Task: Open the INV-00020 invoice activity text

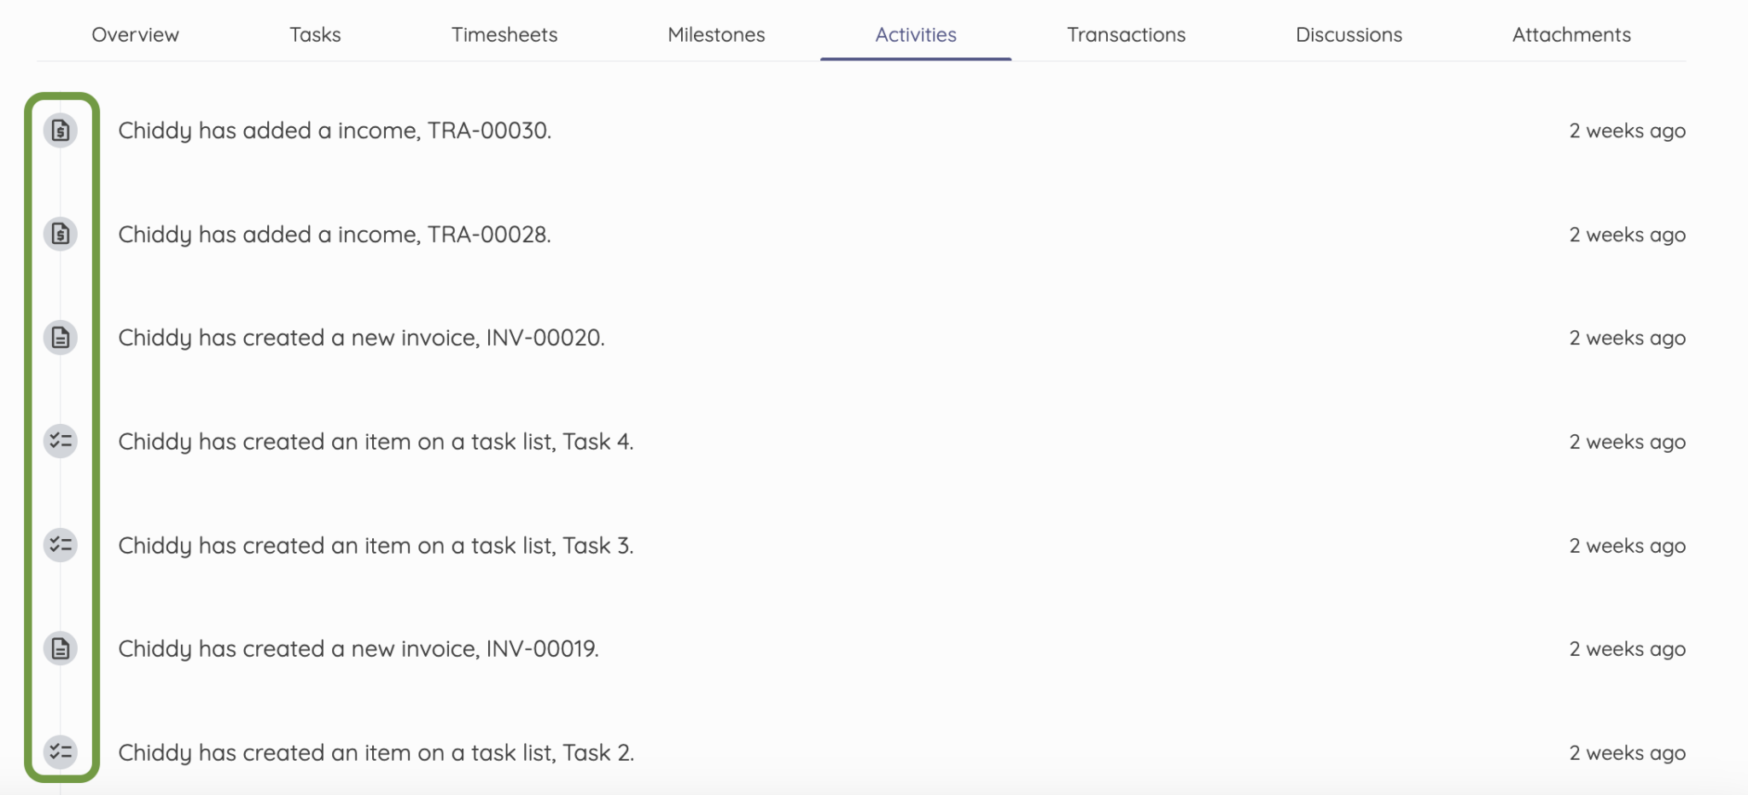Action: coord(361,338)
